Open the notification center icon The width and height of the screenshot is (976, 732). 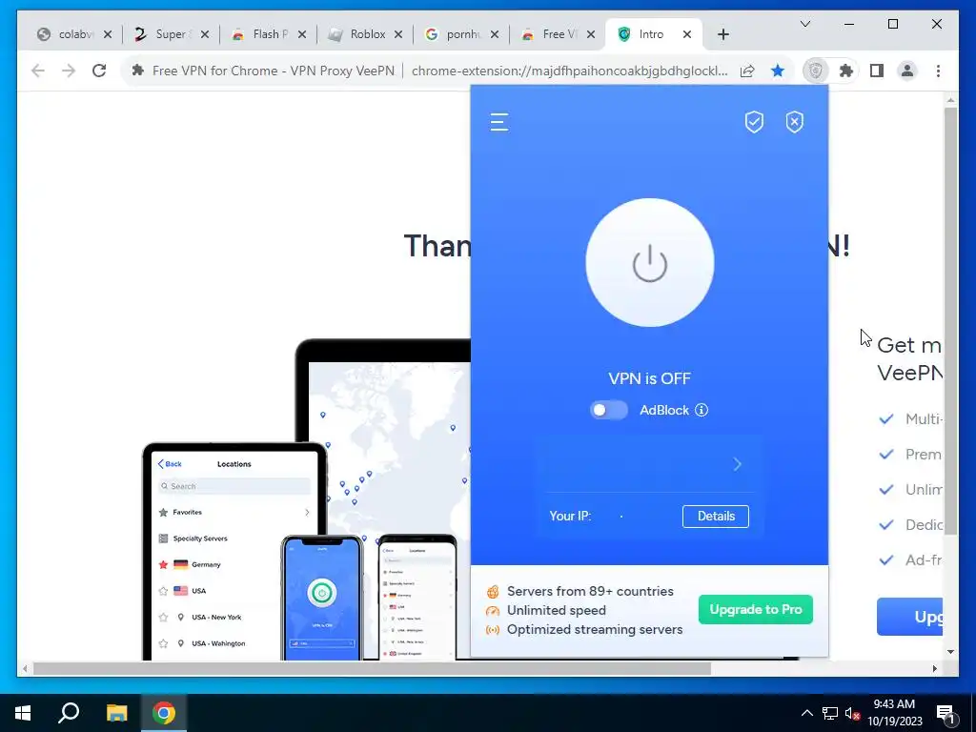coord(946,713)
